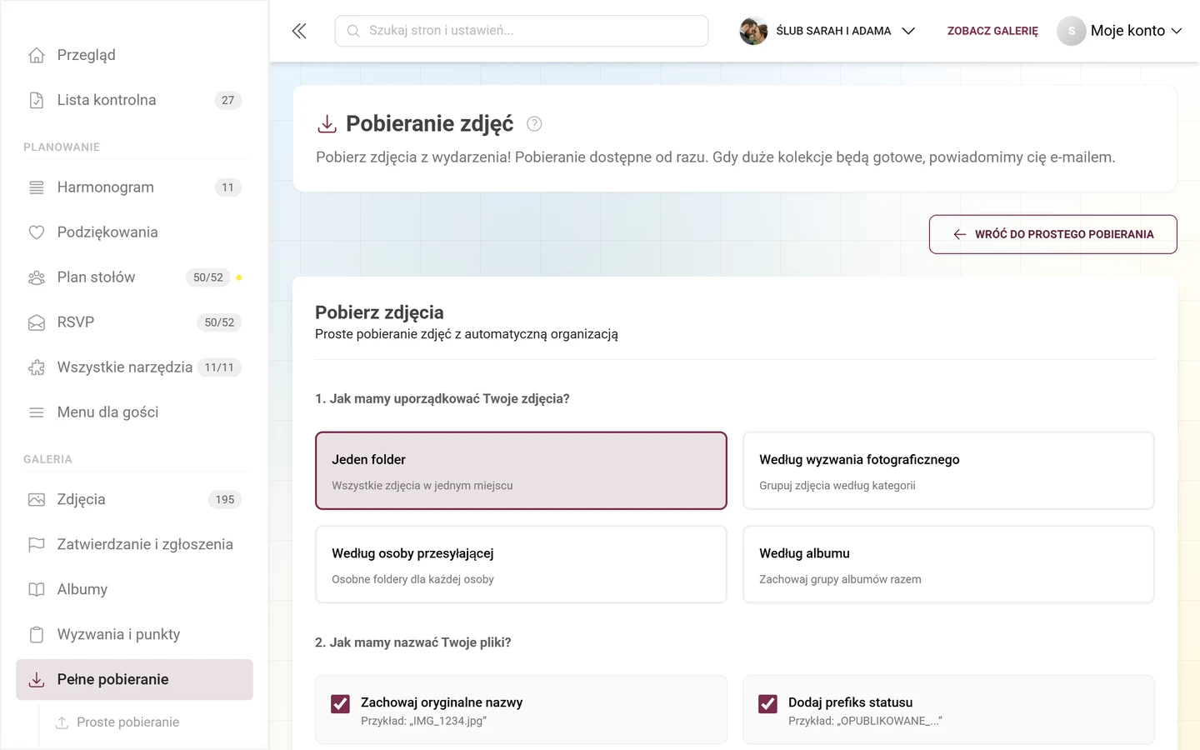This screenshot has width=1200, height=750.
Task: Click the puzzle icon for Wszystkie narzędzia
Action: (x=37, y=367)
